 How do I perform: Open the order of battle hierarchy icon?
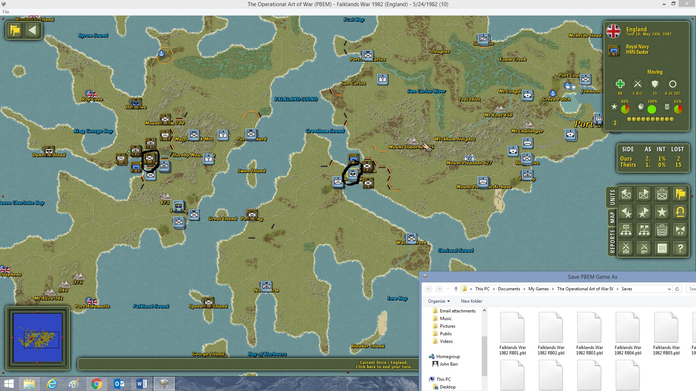tap(626, 230)
